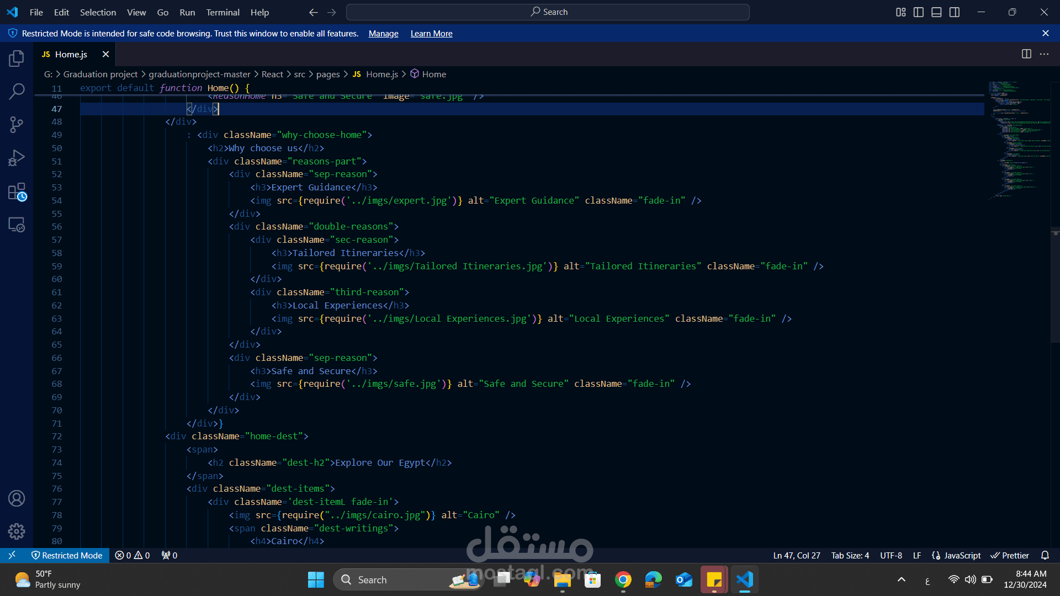Split the editor to the right
This screenshot has height=596, width=1060.
1026,54
